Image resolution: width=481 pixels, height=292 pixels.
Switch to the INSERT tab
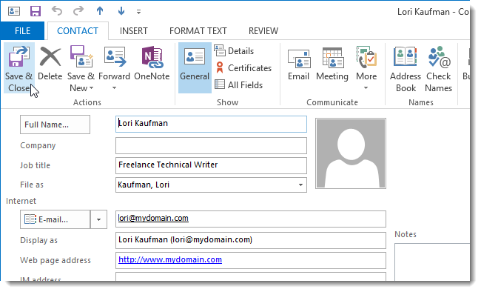click(134, 30)
